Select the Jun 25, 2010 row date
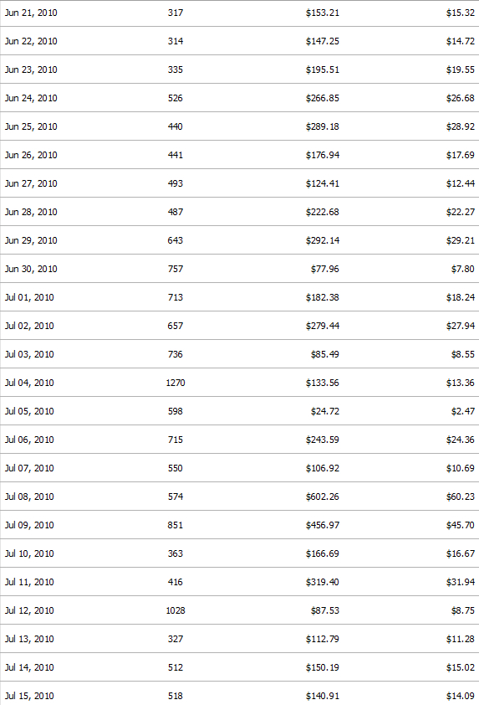479x705 pixels. click(31, 126)
